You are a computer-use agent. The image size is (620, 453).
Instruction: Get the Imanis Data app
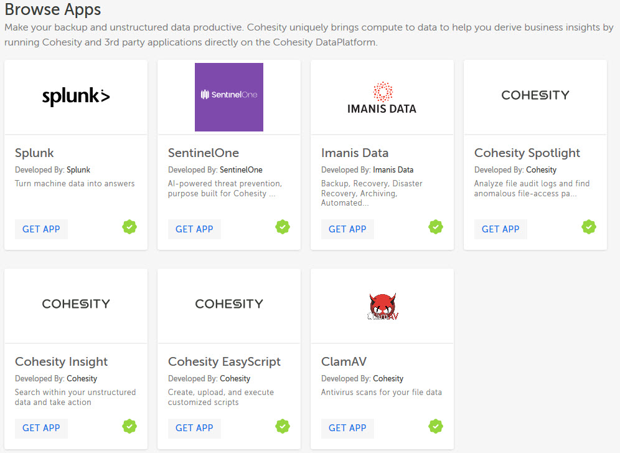tap(347, 229)
